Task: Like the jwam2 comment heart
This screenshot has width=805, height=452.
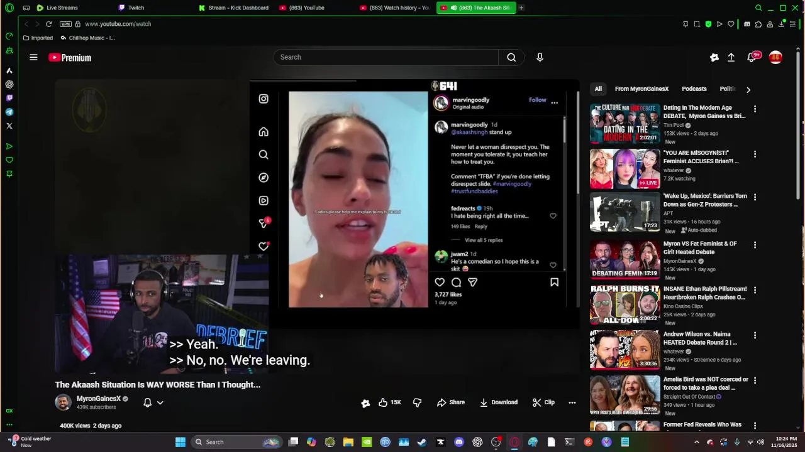Action: coord(553,265)
